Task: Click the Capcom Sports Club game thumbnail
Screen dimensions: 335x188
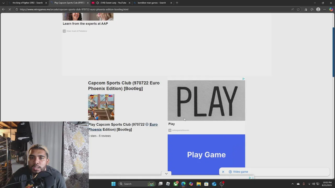Action: pos(101,107)
